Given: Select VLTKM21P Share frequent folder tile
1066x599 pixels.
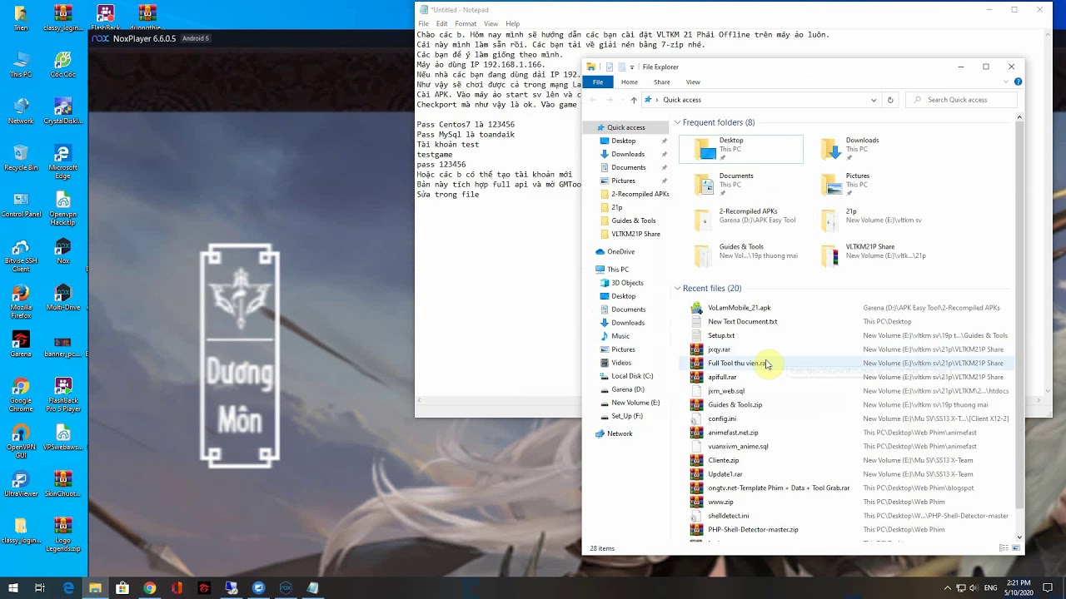Looking at the screenshot, I should point(866,255).
